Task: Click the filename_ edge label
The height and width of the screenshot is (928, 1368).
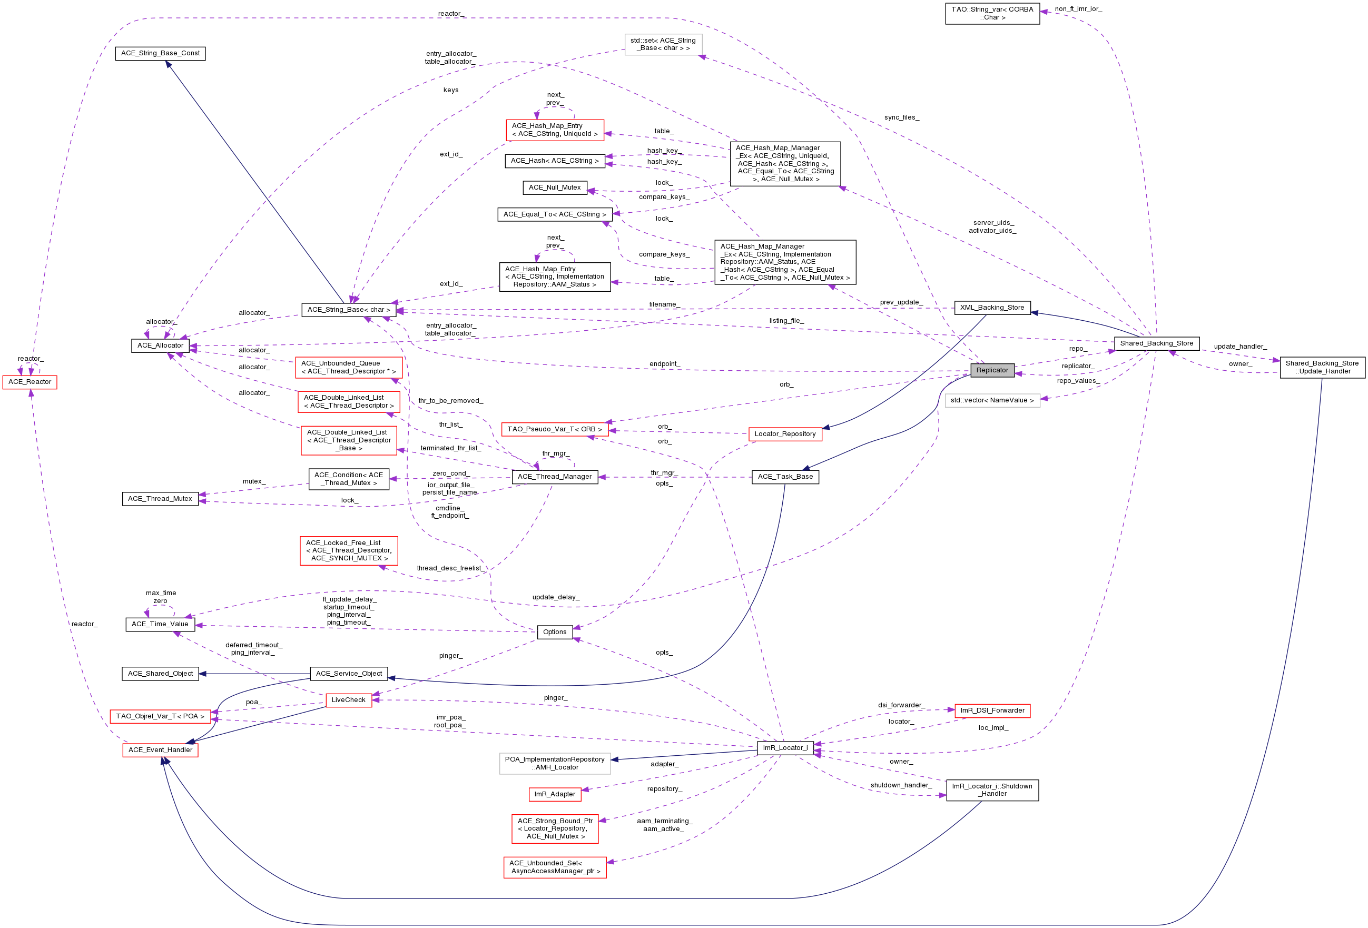Action: pyautogui.click(x=664, y=305)
